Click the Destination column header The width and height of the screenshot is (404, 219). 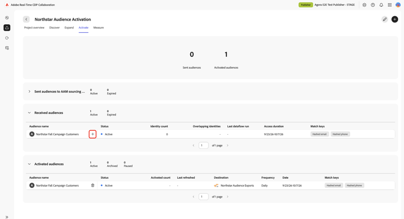pyautogui.click(x=221, y=178)
